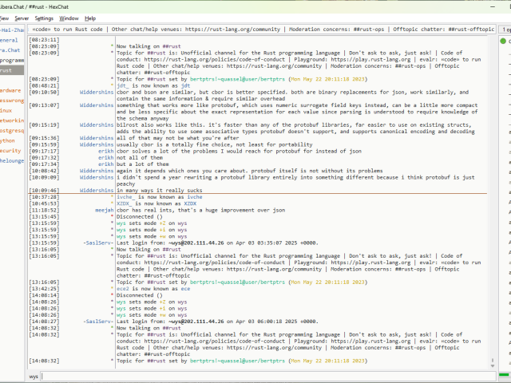This screenshot has width=511, height=383.
Task: Click Widdershins nickname on the 09:10:50 message
Action: click(96, 92)
